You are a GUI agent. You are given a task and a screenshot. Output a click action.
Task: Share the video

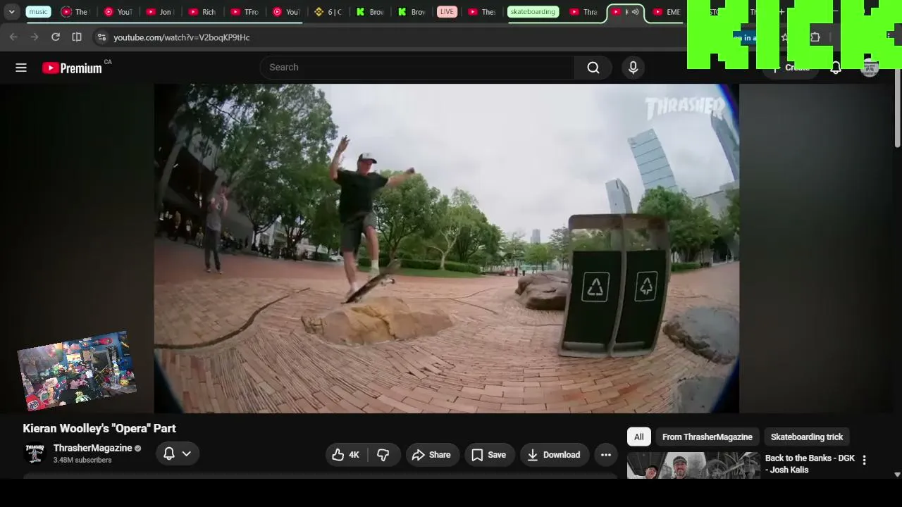pos(431,455)
